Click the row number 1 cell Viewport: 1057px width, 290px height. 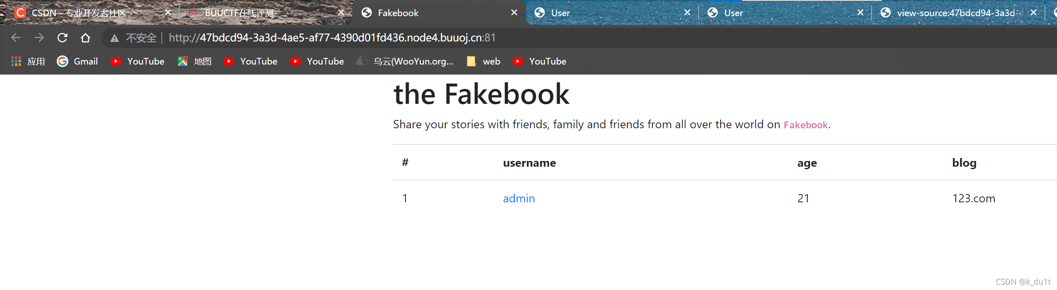click(405, 199)
